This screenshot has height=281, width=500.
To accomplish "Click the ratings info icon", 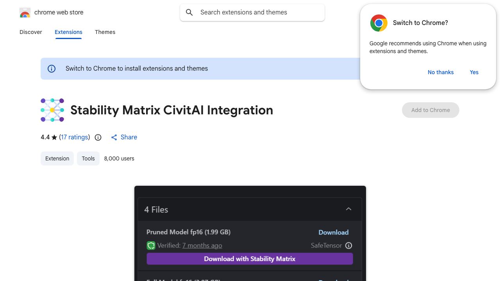I will click(x=98, y=137).
